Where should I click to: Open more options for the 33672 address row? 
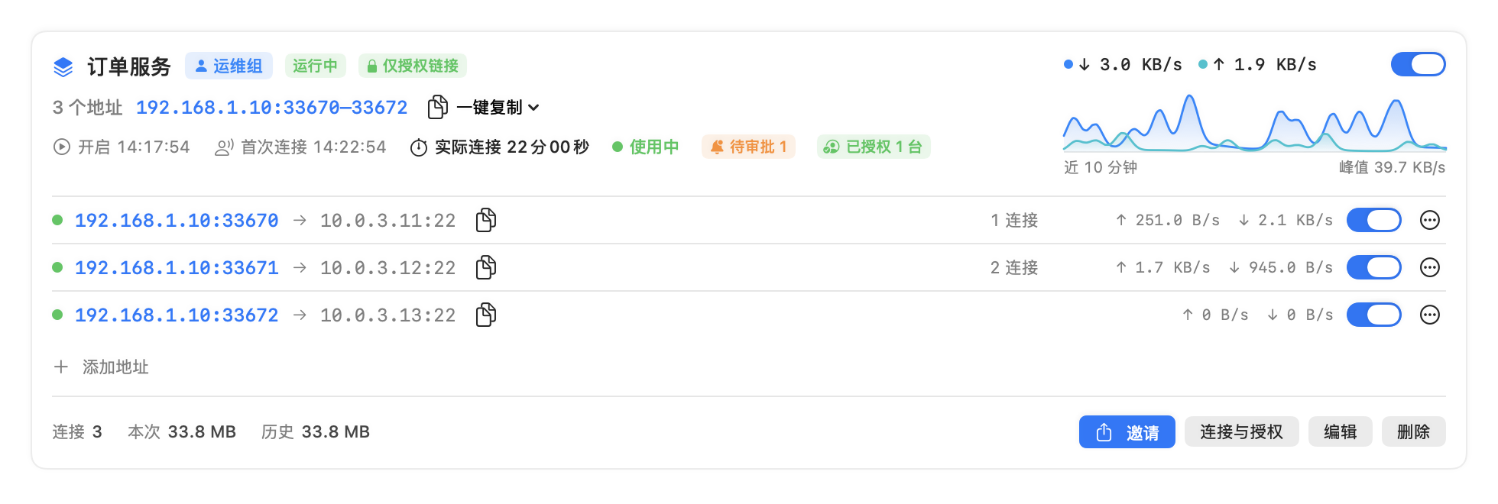[1429, 315]
